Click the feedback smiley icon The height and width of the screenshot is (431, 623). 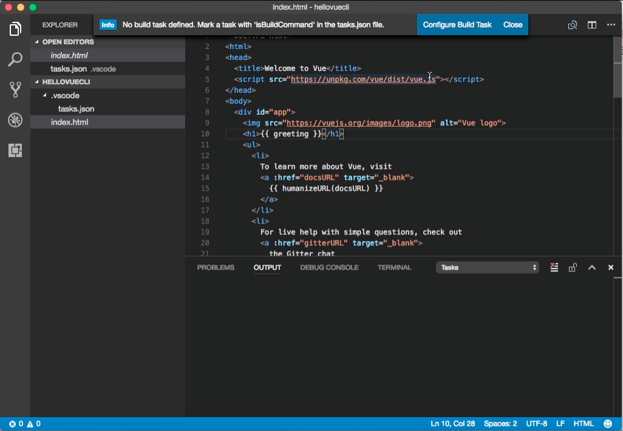coord(607,424)
